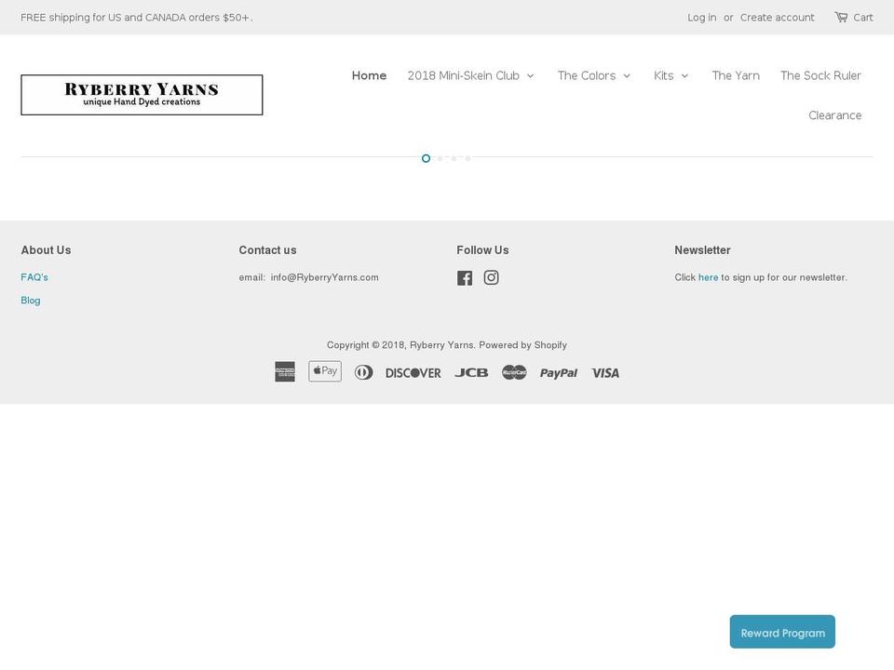Select the third slideshow dot

pyautogui.click(x=454, y=158)
